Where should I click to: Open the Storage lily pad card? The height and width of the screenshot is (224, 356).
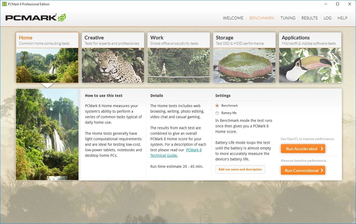tap(244, 58)
